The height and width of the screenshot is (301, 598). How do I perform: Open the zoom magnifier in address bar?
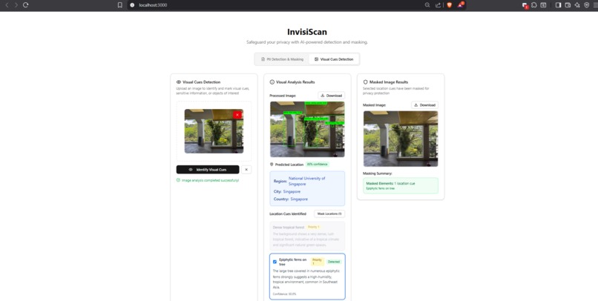click(x=427, y=5)
